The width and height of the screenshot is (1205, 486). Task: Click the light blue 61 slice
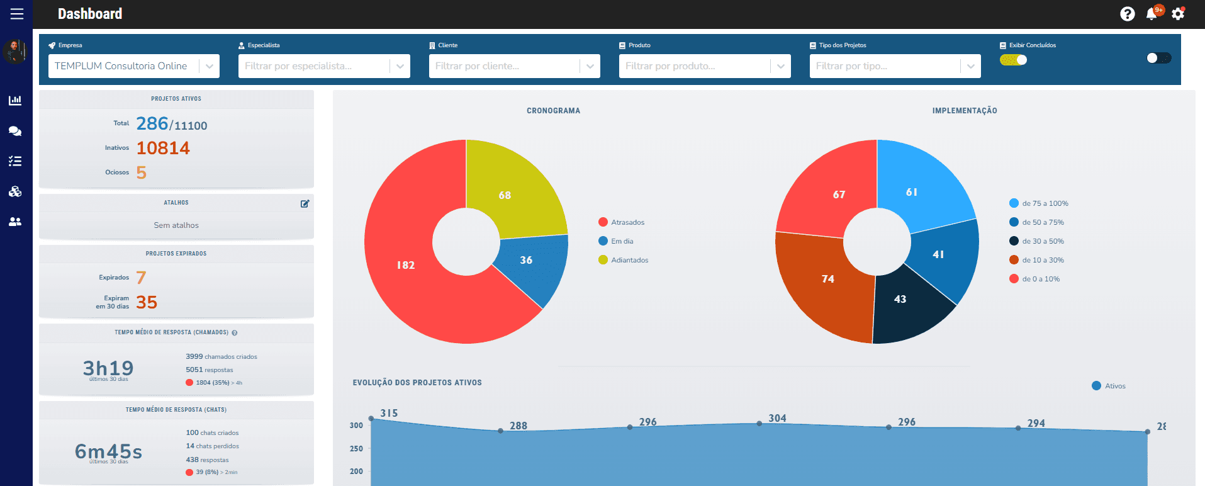click(912, 192)
